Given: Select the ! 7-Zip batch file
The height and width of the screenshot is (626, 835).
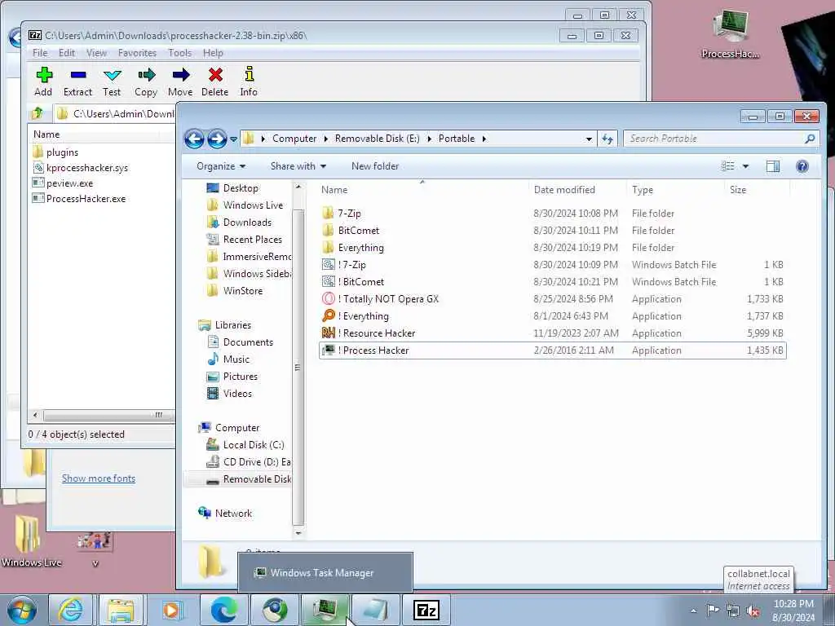Looking at the screenshot, I should [552, 265].
